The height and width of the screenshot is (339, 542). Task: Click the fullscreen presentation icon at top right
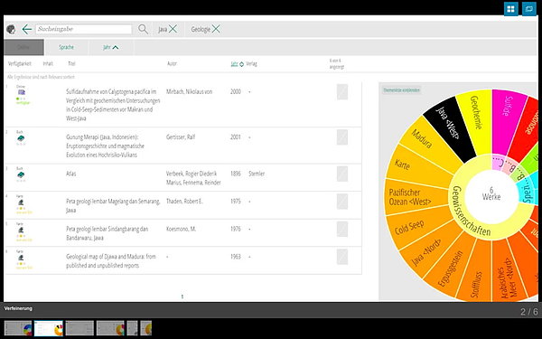tap(528, 9)
